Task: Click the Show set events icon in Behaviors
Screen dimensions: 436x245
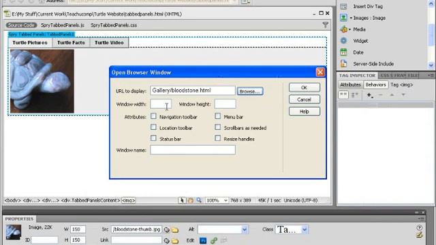Action: 343,95
